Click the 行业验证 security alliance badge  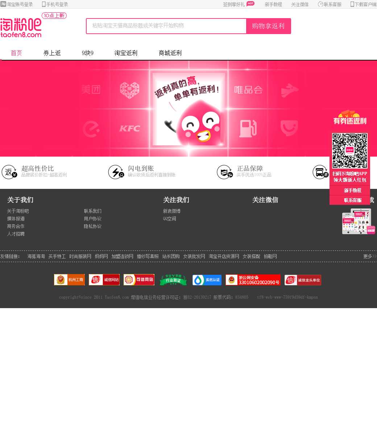coord(173,280)
